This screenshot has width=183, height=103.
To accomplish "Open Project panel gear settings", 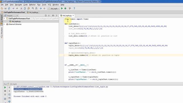I will (x=53, y=15).
